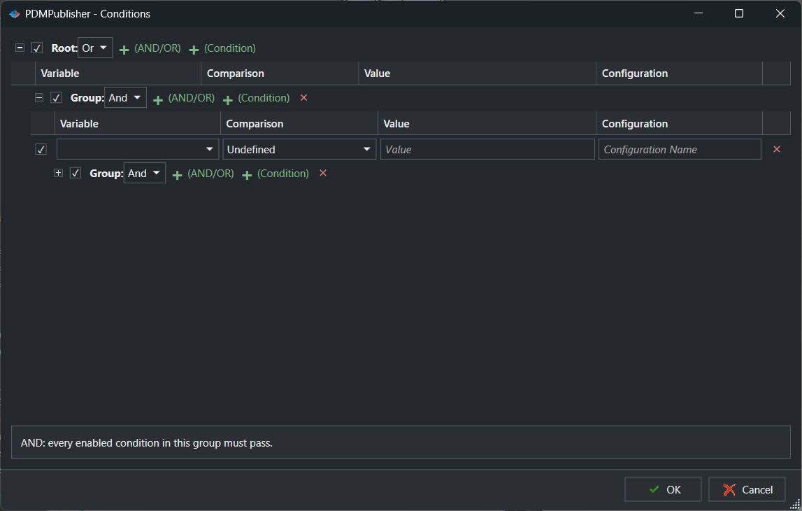
Task: Click the Group Value column header
Action: (x=487, y=123)
